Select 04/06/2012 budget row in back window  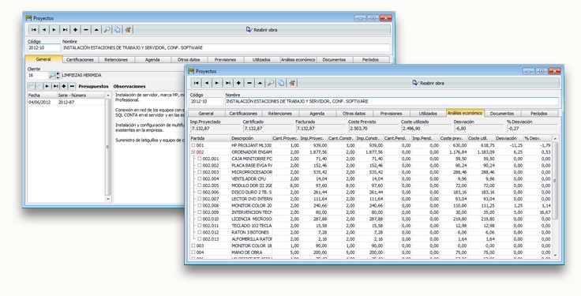tap(66, 103)
